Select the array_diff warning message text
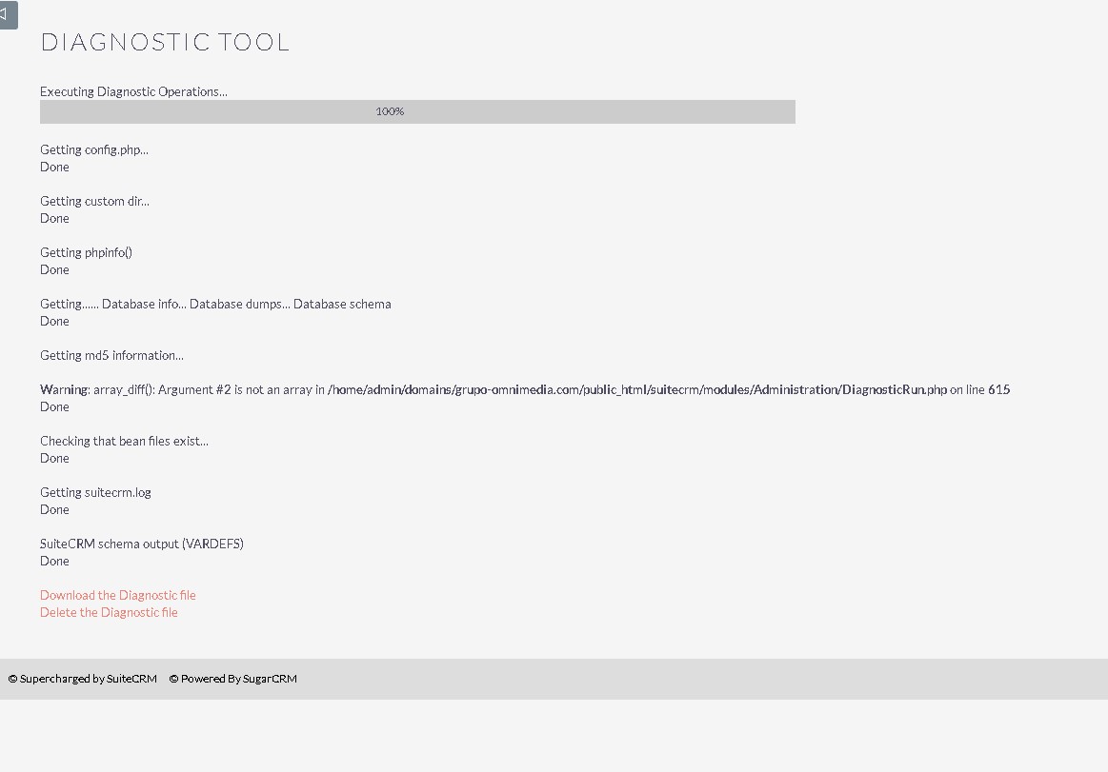The image size is (1108, 772). [x=524, y=389]
